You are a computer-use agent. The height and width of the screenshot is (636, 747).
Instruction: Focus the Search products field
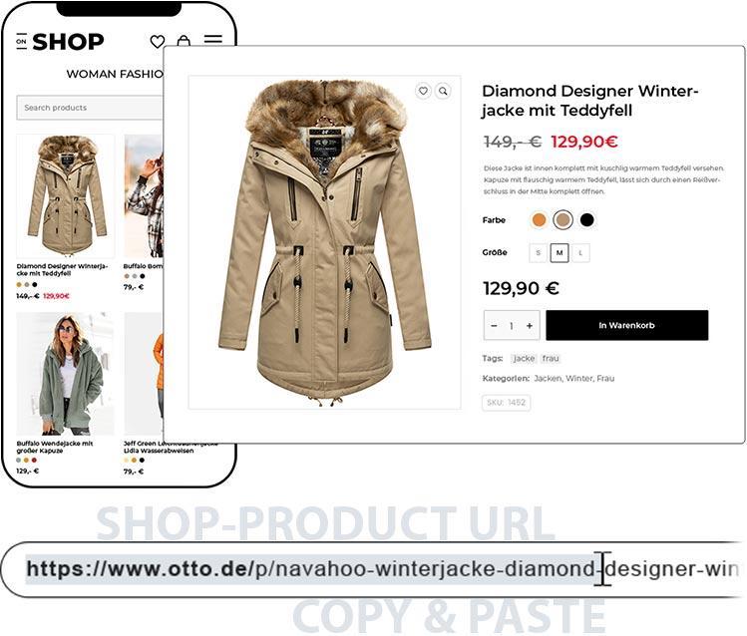(91, 108)
